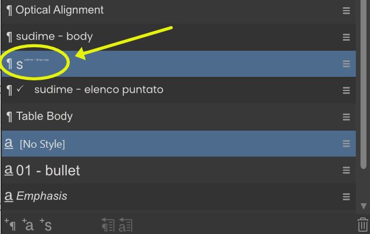Image resolution: width=370 pixels, height=234 pixels.
Task: Click the Create Group Style icon
Action: (x=46, y=225)
